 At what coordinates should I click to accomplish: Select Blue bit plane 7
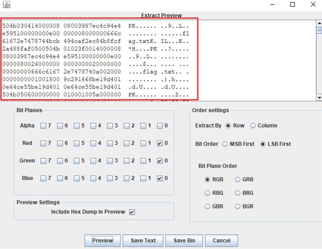[x=43, y=178]
